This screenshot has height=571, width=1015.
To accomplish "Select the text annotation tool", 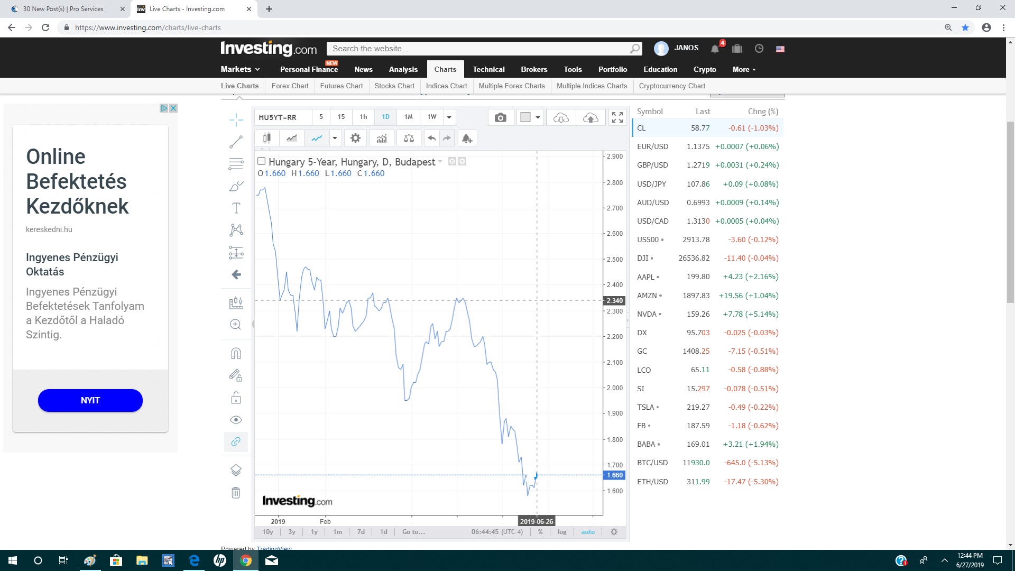I will point(236,208).
